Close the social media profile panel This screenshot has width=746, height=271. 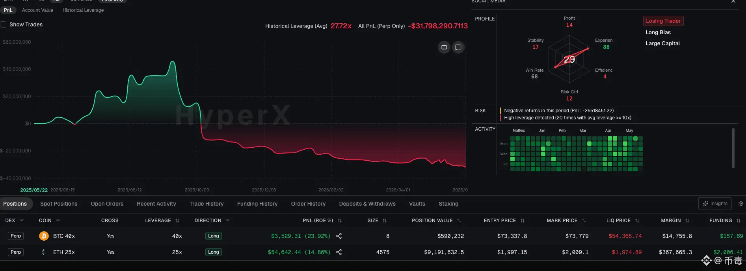[x=733, y=2]
